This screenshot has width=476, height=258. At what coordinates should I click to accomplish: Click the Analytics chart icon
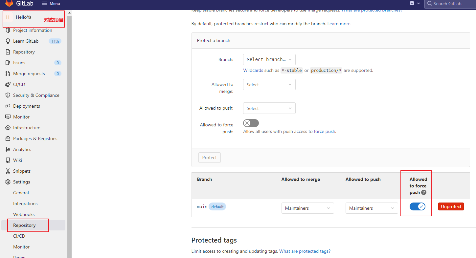pyautogui.click(x=8, y=149)
